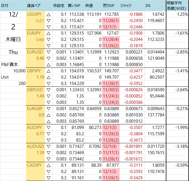Screen dimensions: 189x181
Task: Click the down triangle in GBPJPY 0.3 row
Action: pos(48,84)
